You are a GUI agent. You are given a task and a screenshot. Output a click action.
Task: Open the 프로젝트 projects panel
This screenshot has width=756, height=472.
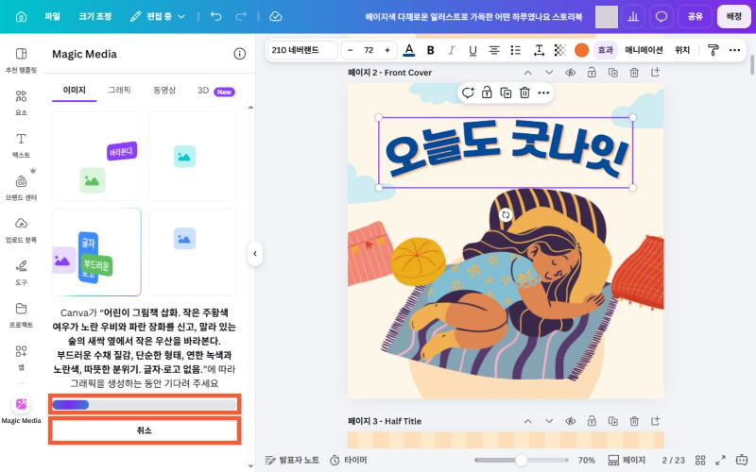[21, 315]
